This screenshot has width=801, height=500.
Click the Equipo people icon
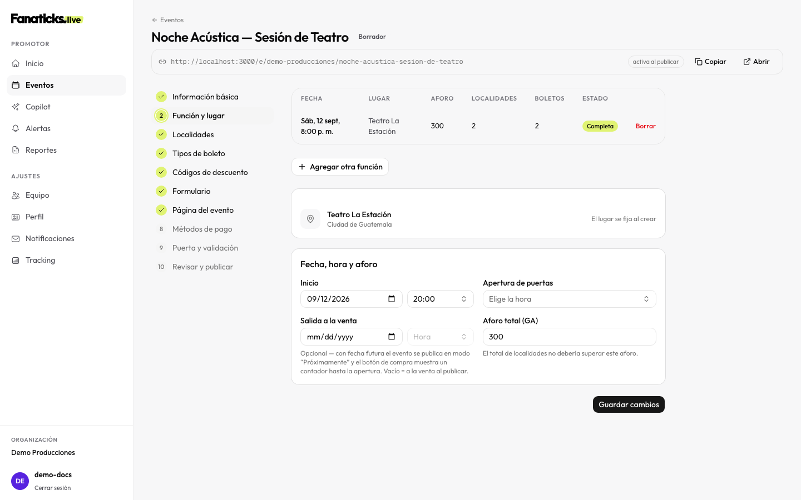pos(16,195)
